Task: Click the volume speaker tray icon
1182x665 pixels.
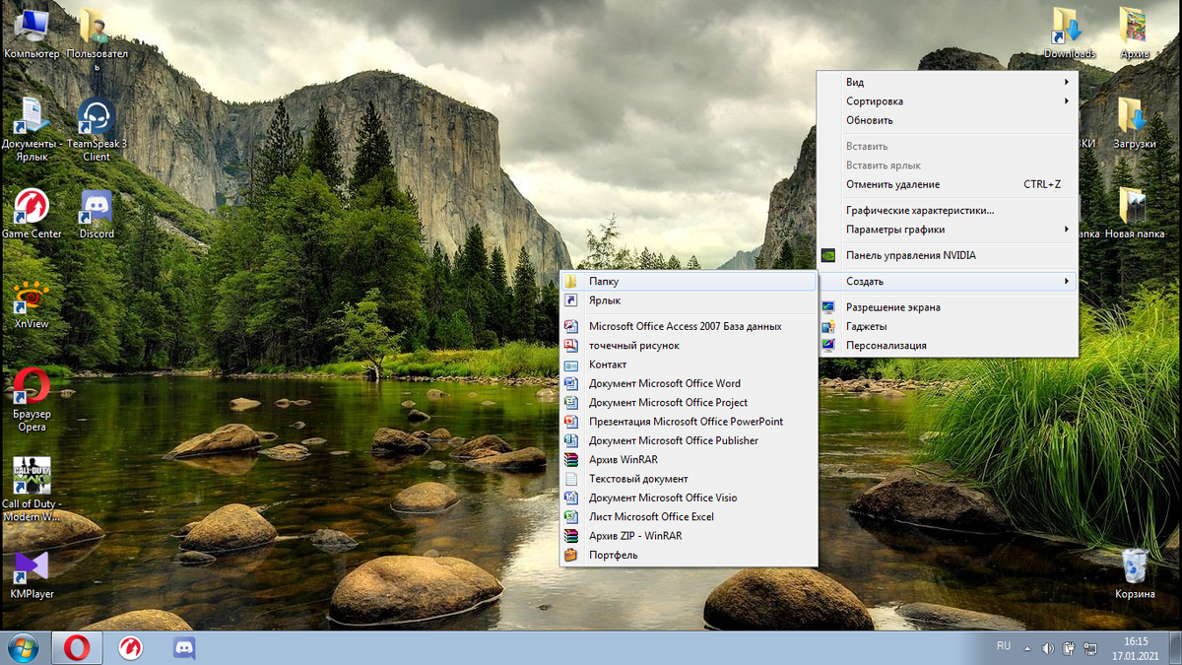Action: [1048, 648]
